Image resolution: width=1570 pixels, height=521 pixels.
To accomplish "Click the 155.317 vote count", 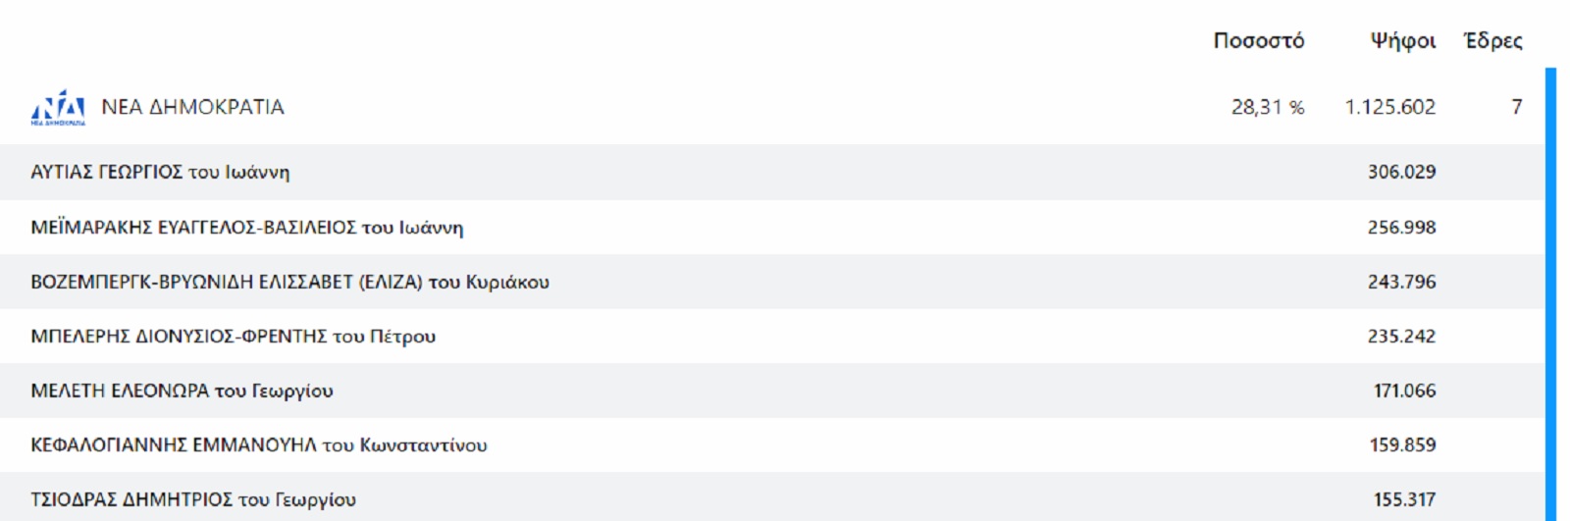I will [x=1404, y=499].
